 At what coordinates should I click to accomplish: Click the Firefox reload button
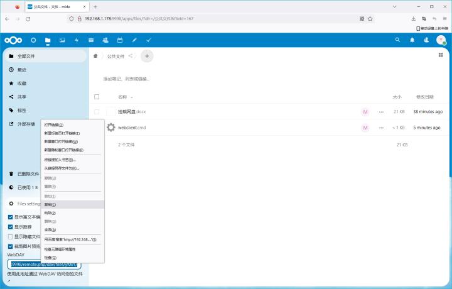tap(28, 19)
